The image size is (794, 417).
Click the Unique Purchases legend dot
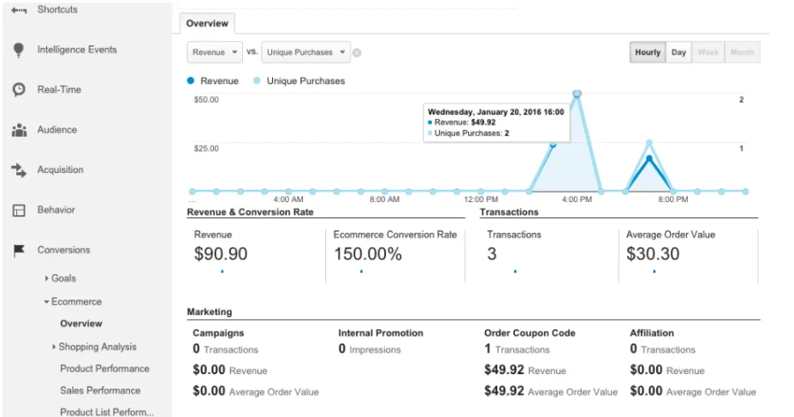click(257, 80)
